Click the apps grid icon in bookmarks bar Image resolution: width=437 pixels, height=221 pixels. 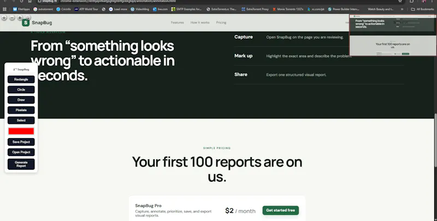coord(4,9)
